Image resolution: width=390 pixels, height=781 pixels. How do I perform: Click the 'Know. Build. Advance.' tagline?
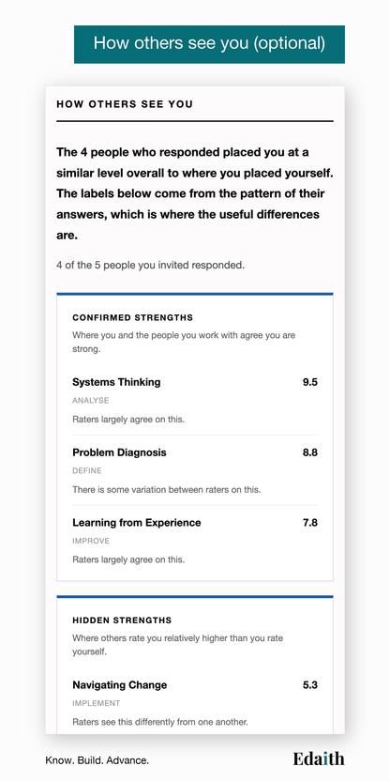(x=97, y=760)
